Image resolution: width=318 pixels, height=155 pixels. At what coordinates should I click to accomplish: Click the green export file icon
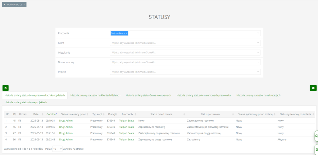6,88
